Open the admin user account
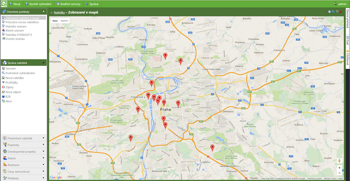The image size is (350, 181). point(340,4)
